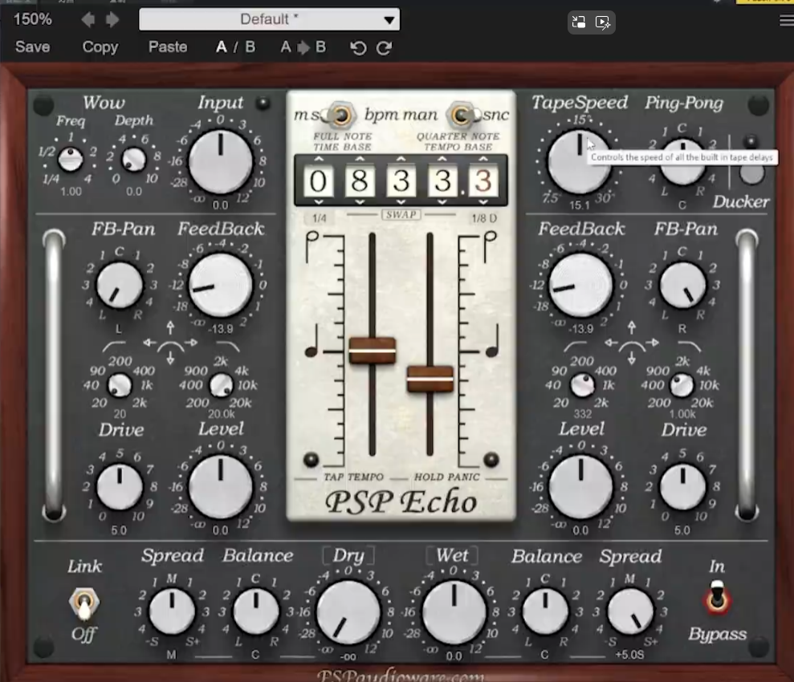The width and height of the screenshot is (794, 682).
Task: Click the right delay note icon at slider top
Action: tap(490, 246)
